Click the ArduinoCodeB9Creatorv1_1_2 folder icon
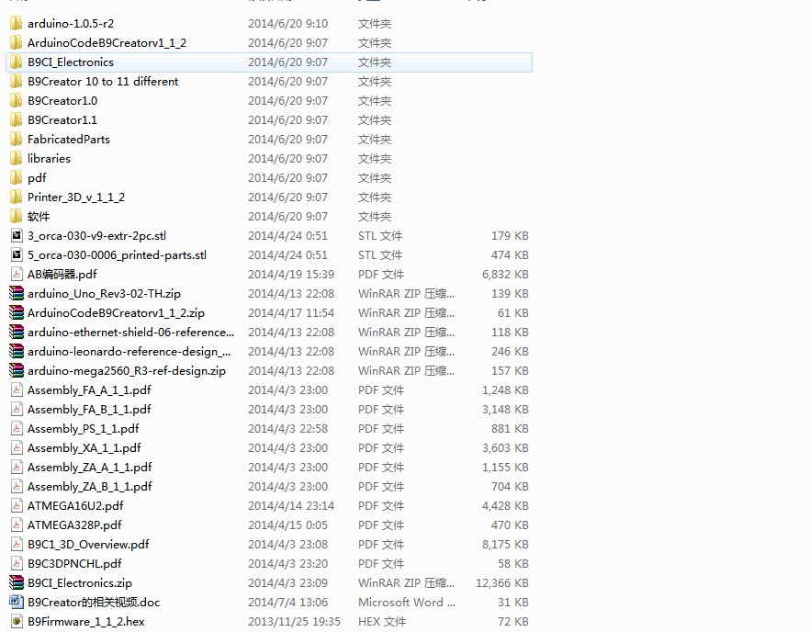 [x=16, y=42]
